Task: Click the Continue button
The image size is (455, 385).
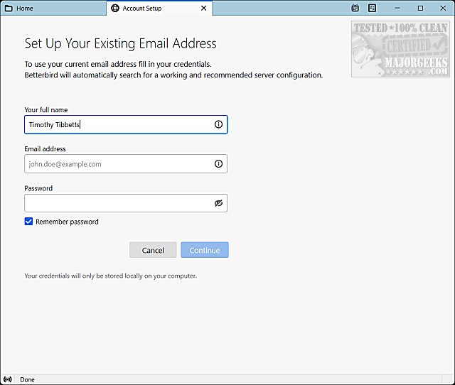Action: [x=205, y=250]
